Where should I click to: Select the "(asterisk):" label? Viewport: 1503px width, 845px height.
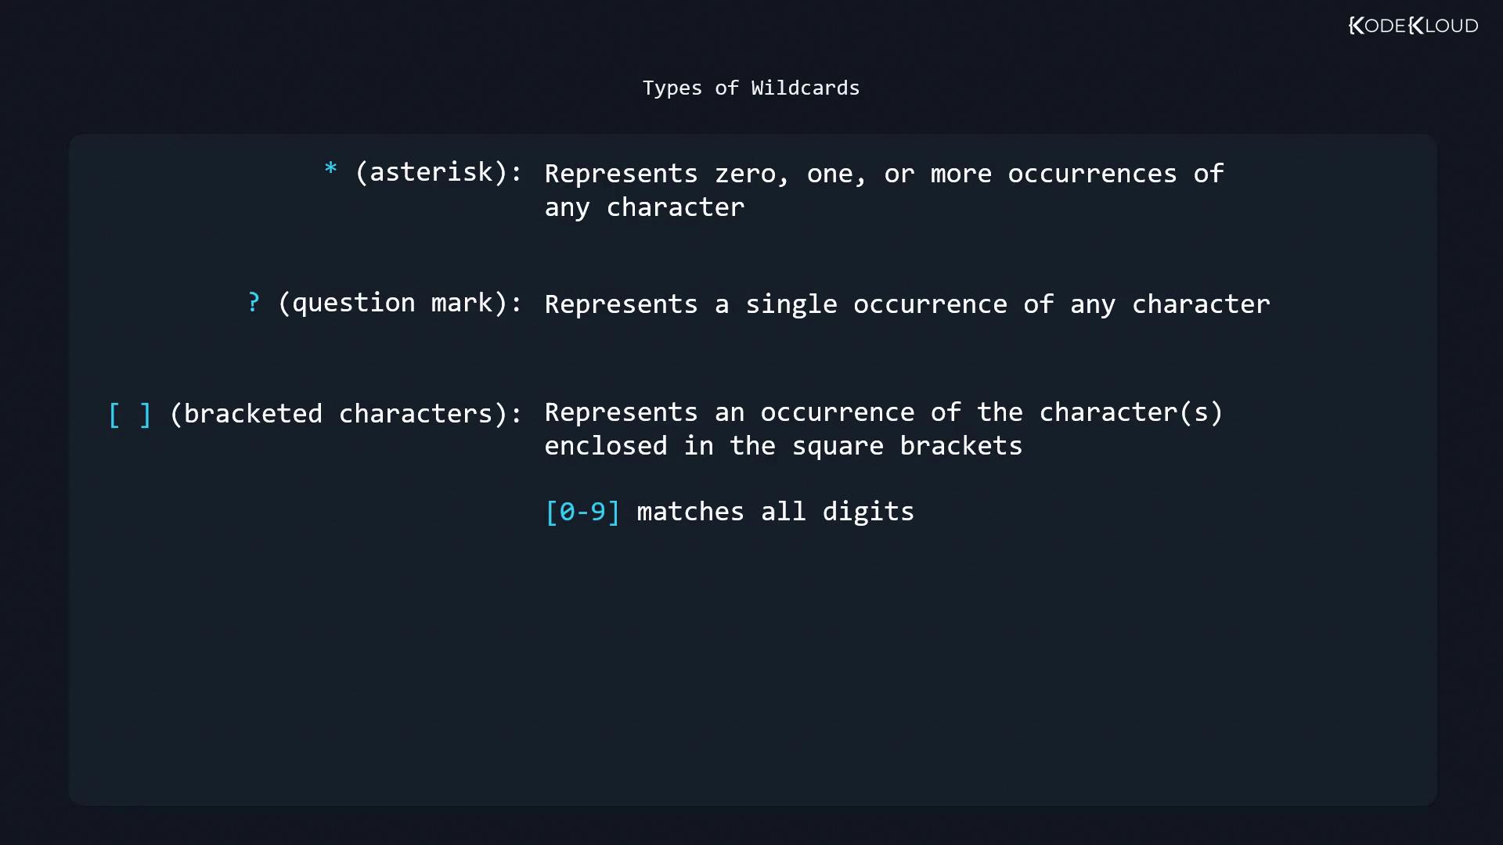pos(438,172)
